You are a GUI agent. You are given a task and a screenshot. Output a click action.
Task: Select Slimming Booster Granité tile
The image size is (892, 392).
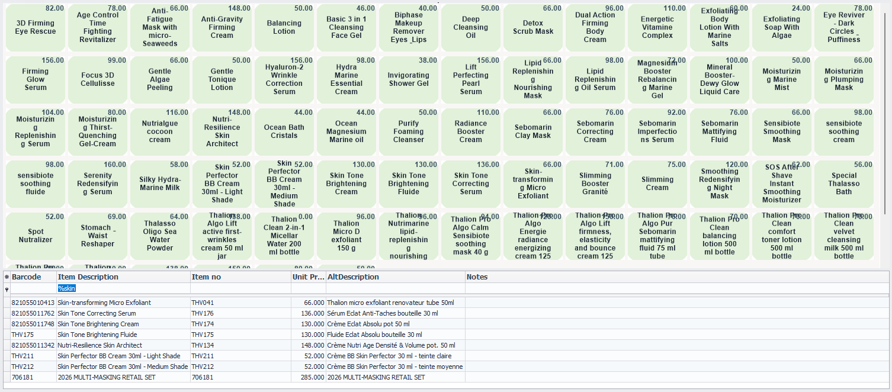click(595, 184)
